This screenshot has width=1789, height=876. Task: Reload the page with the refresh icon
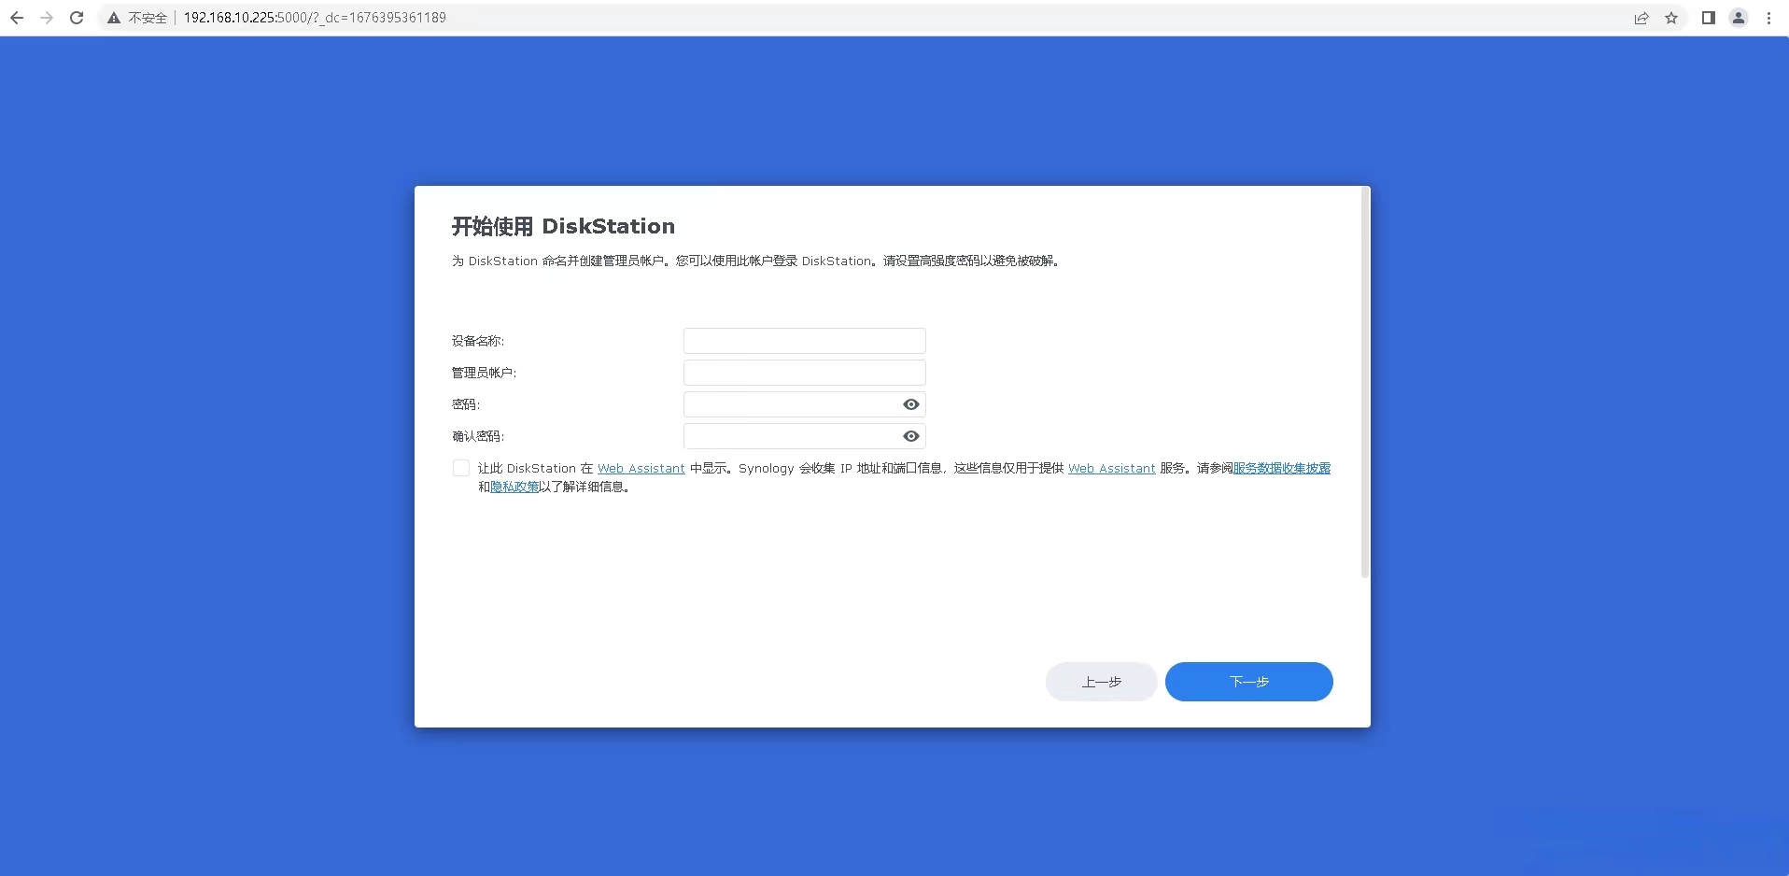77,18
